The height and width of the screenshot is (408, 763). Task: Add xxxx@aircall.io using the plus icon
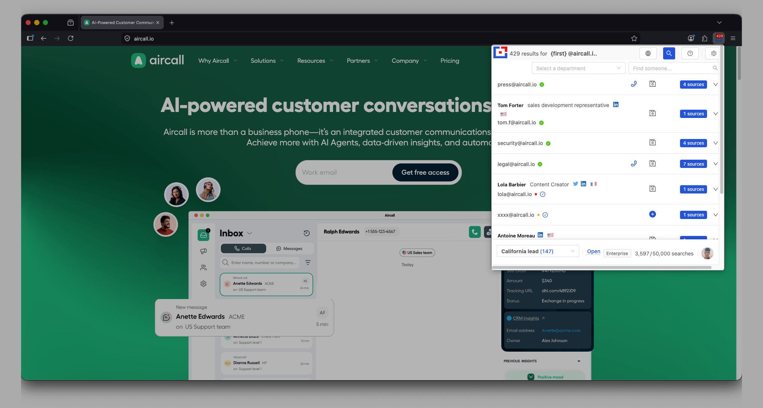tap(652, 214)
